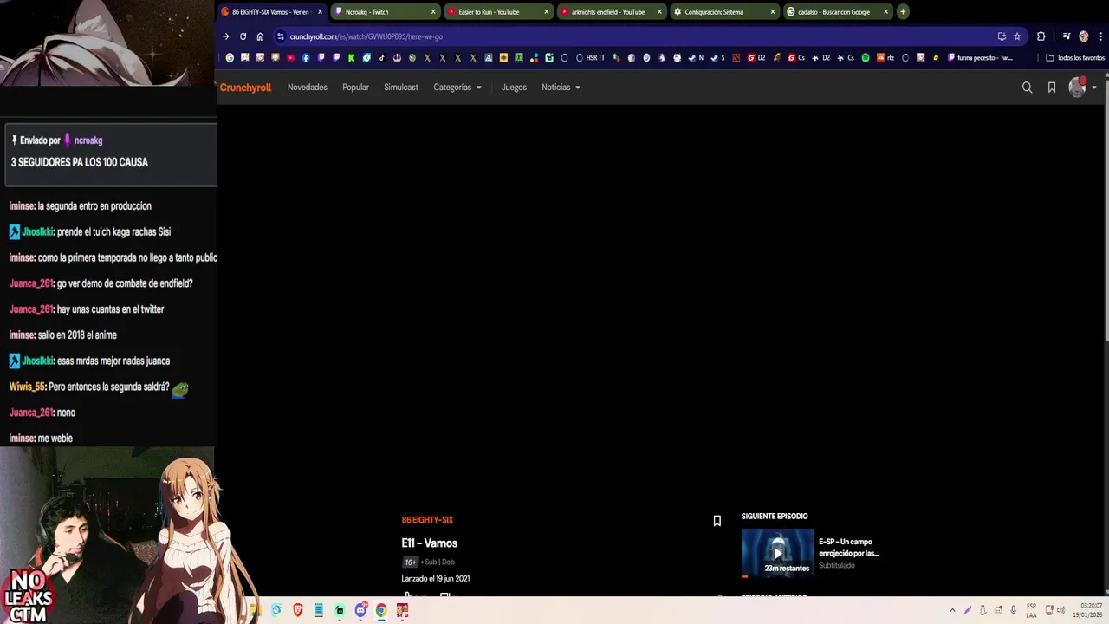
Task: Open the volume tray icon
Action: 1062,610
